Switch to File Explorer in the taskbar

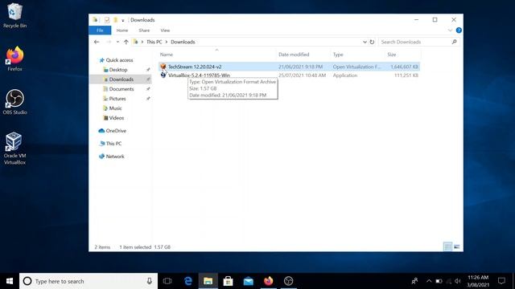(208, 281)
